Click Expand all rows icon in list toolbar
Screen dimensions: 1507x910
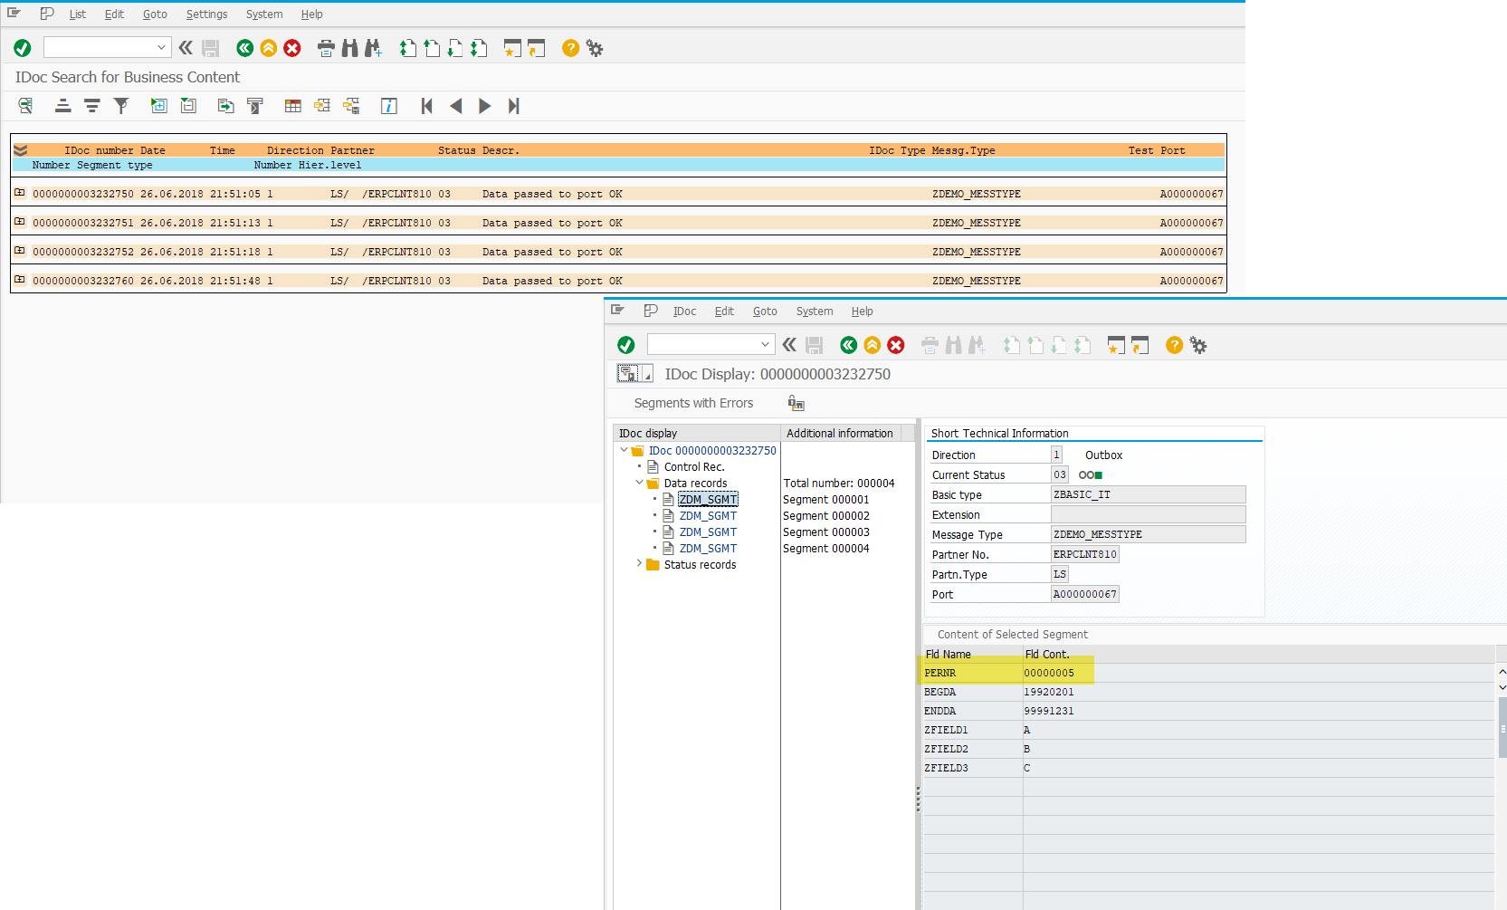tap(158, 106)
